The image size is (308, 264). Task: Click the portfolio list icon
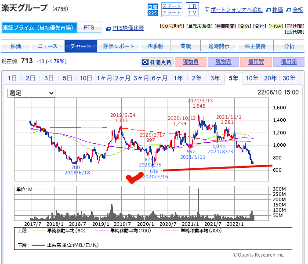pyautogui.click(x=207, y=10)
